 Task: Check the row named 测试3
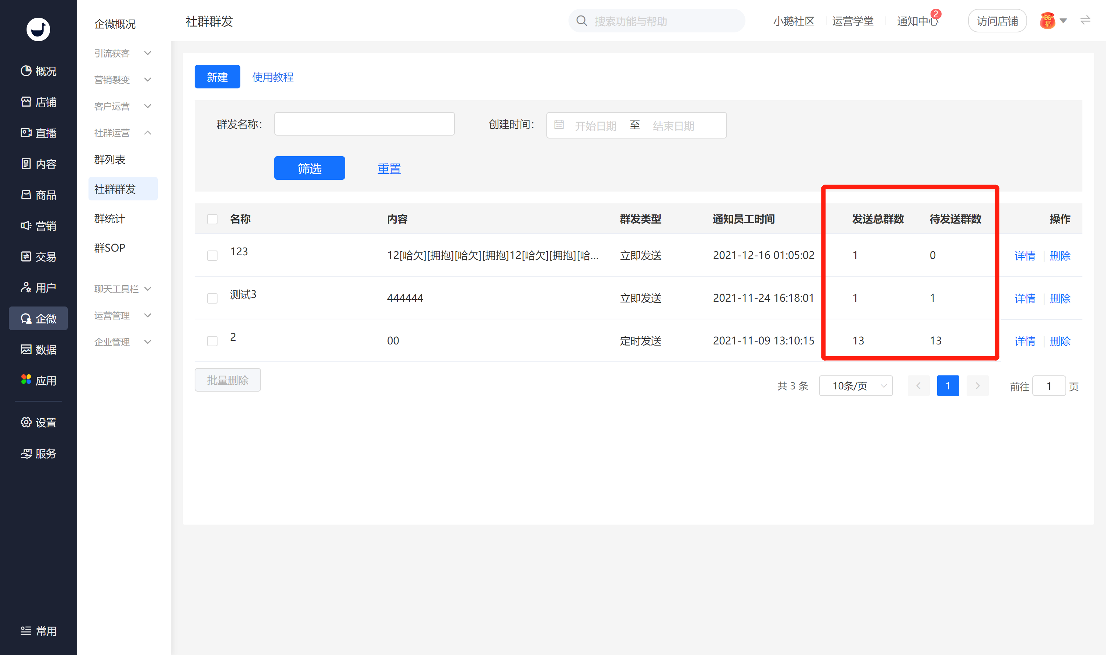(212, 298)
